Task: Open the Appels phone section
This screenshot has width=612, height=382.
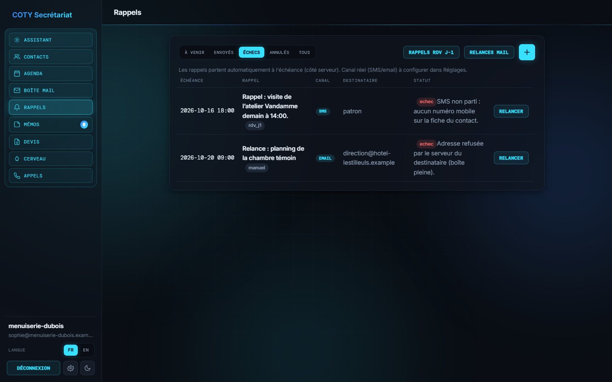Action: [x=51, y=176]
